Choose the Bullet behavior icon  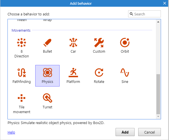[x=47, y=43]
